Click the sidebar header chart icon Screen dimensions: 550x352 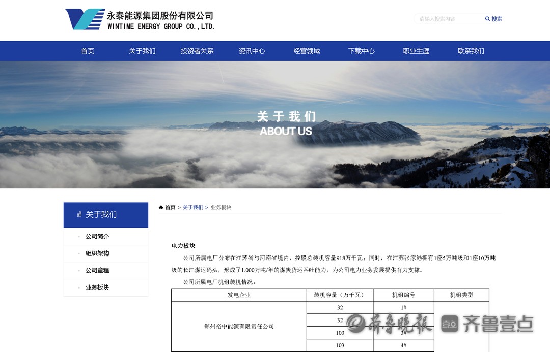point(79,214)
